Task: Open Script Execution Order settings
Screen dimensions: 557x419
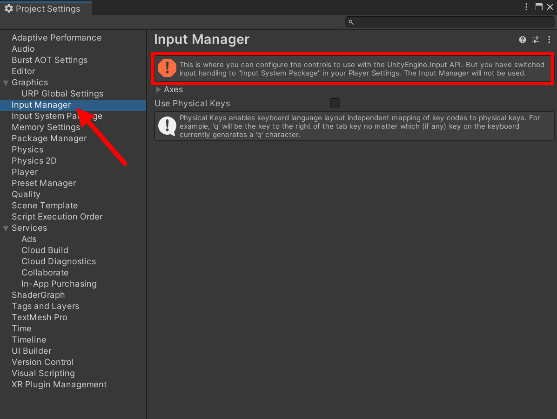Action: (x=57, y=217)
